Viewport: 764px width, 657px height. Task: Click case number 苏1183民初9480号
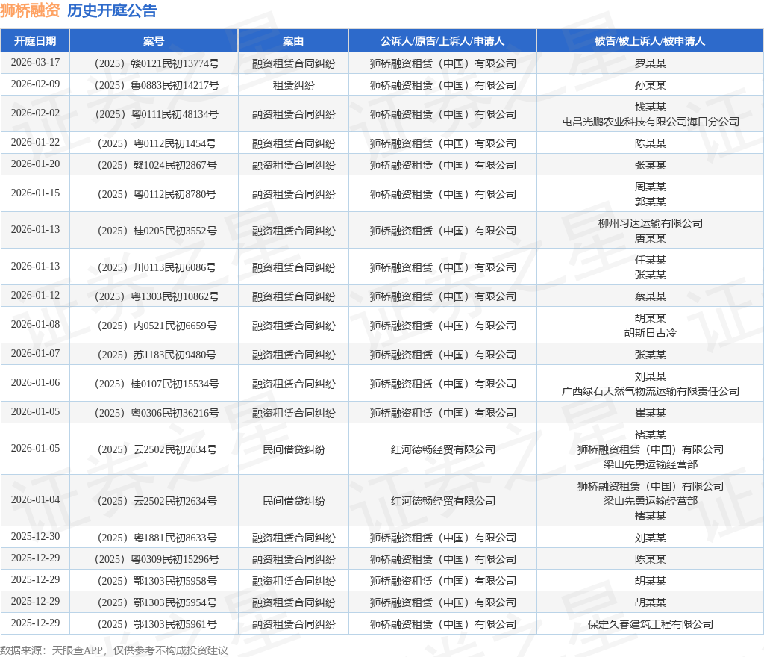[157, 355]
